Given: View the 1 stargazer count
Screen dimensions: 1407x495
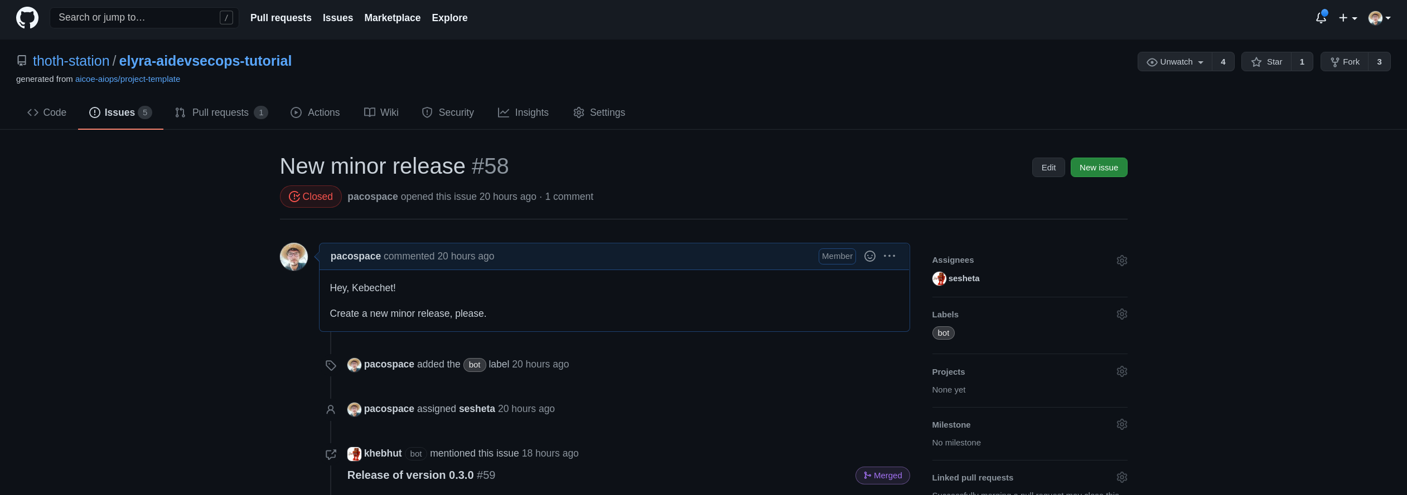Looking at the screenshot, I should click(x=1302, y=62).
